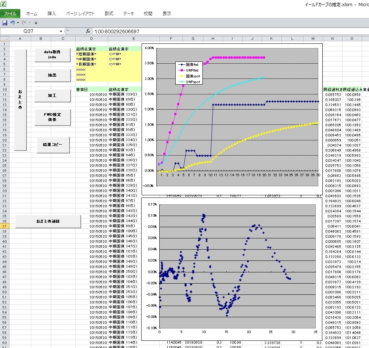Click the FWD推定 債券 button
369x348 pixels.
53,117
